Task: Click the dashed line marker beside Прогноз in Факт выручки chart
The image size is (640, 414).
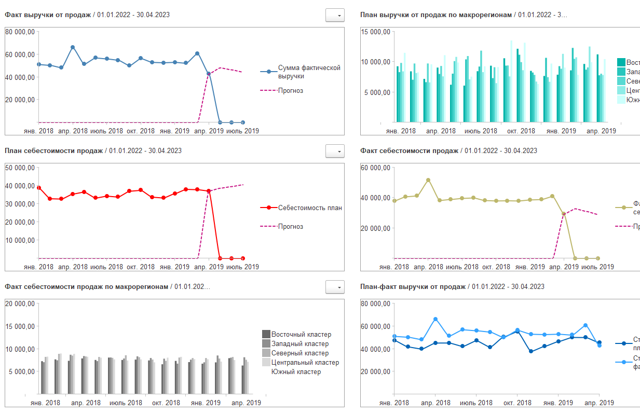Action: [x=268, y=90]
